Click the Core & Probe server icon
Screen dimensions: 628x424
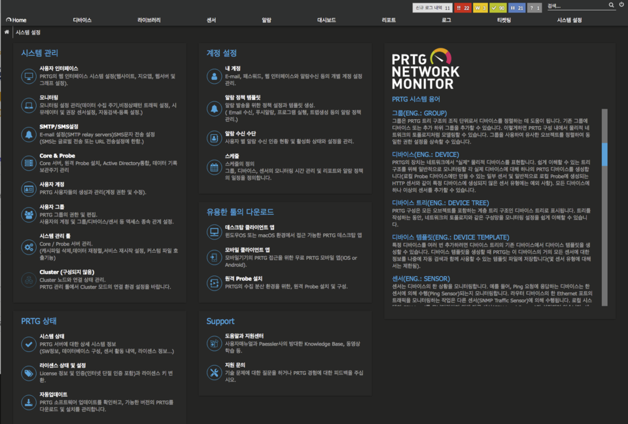tap(29, 163)
